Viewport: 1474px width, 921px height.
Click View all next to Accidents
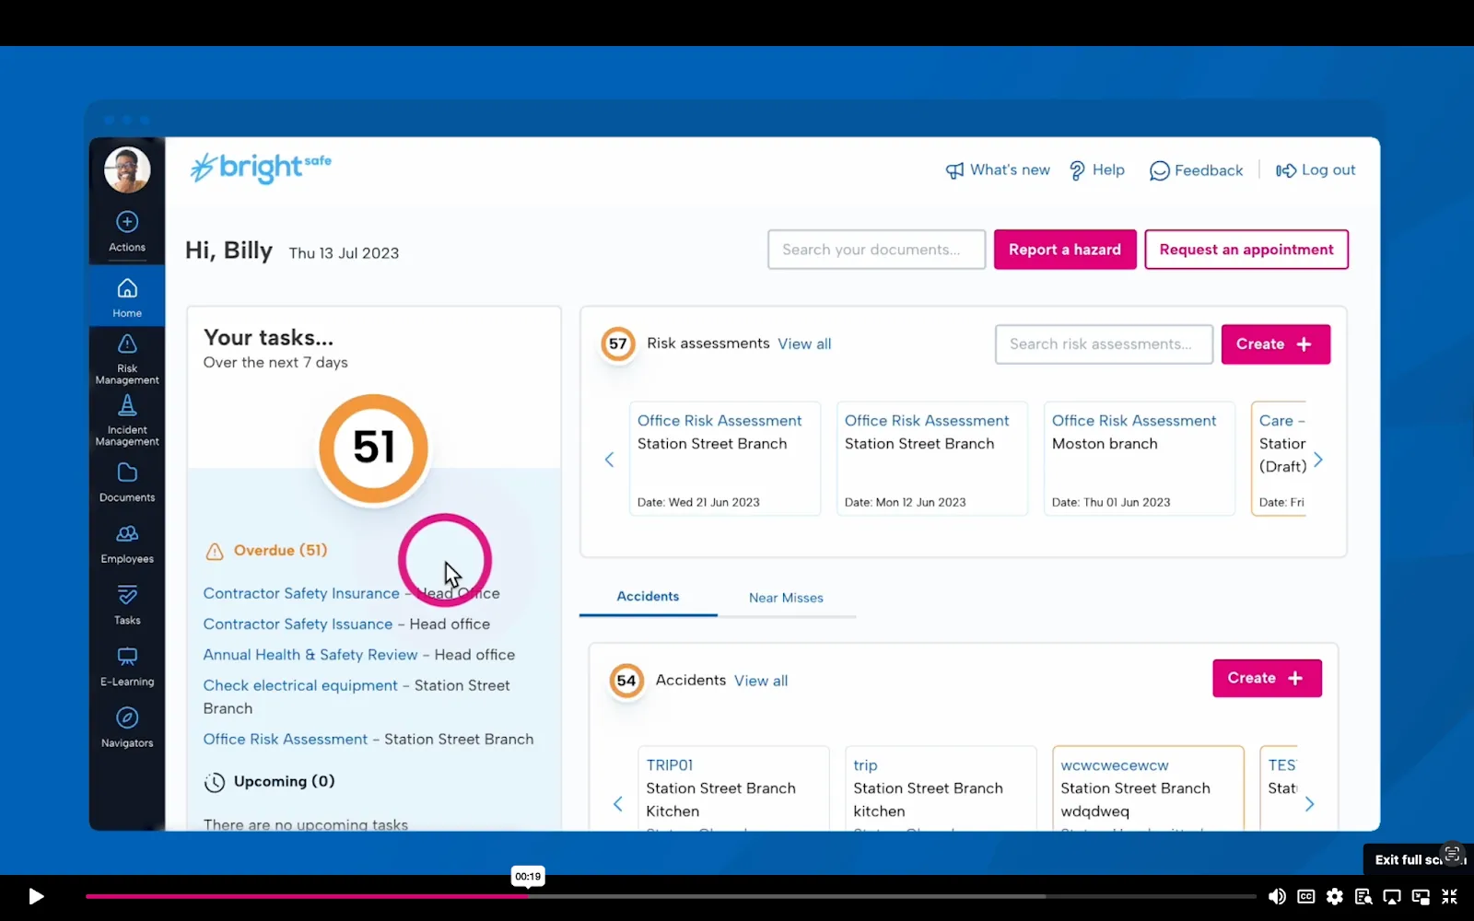click(761, 682)
